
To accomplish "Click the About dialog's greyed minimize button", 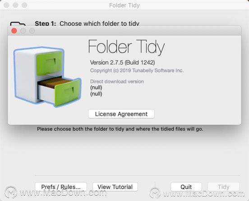I will pos(23,31).
